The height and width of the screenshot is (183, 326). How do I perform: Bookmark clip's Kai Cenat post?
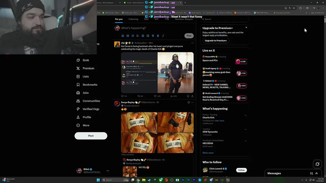click(x=188, y=96)
